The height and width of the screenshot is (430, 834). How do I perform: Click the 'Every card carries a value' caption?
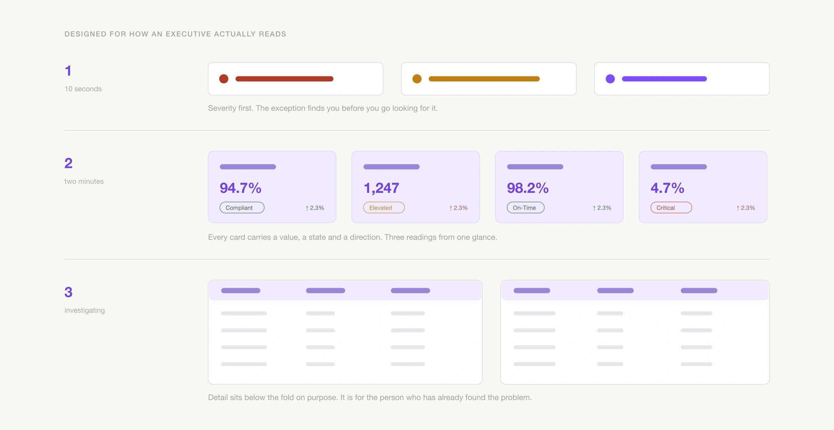[353, 237]
